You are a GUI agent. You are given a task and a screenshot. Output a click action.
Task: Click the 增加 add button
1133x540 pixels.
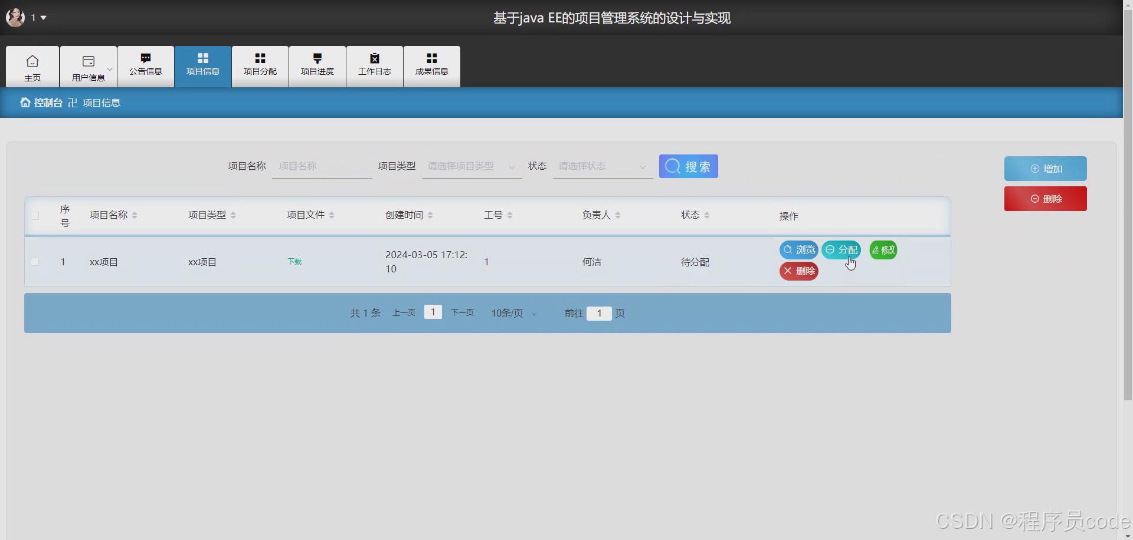[1045, 169]
